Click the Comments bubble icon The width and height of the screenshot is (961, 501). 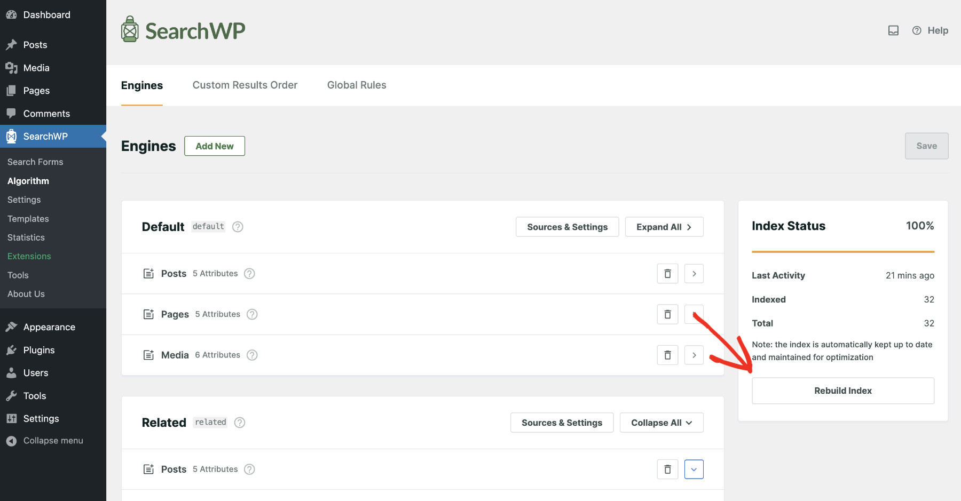(x=11, y=114)
